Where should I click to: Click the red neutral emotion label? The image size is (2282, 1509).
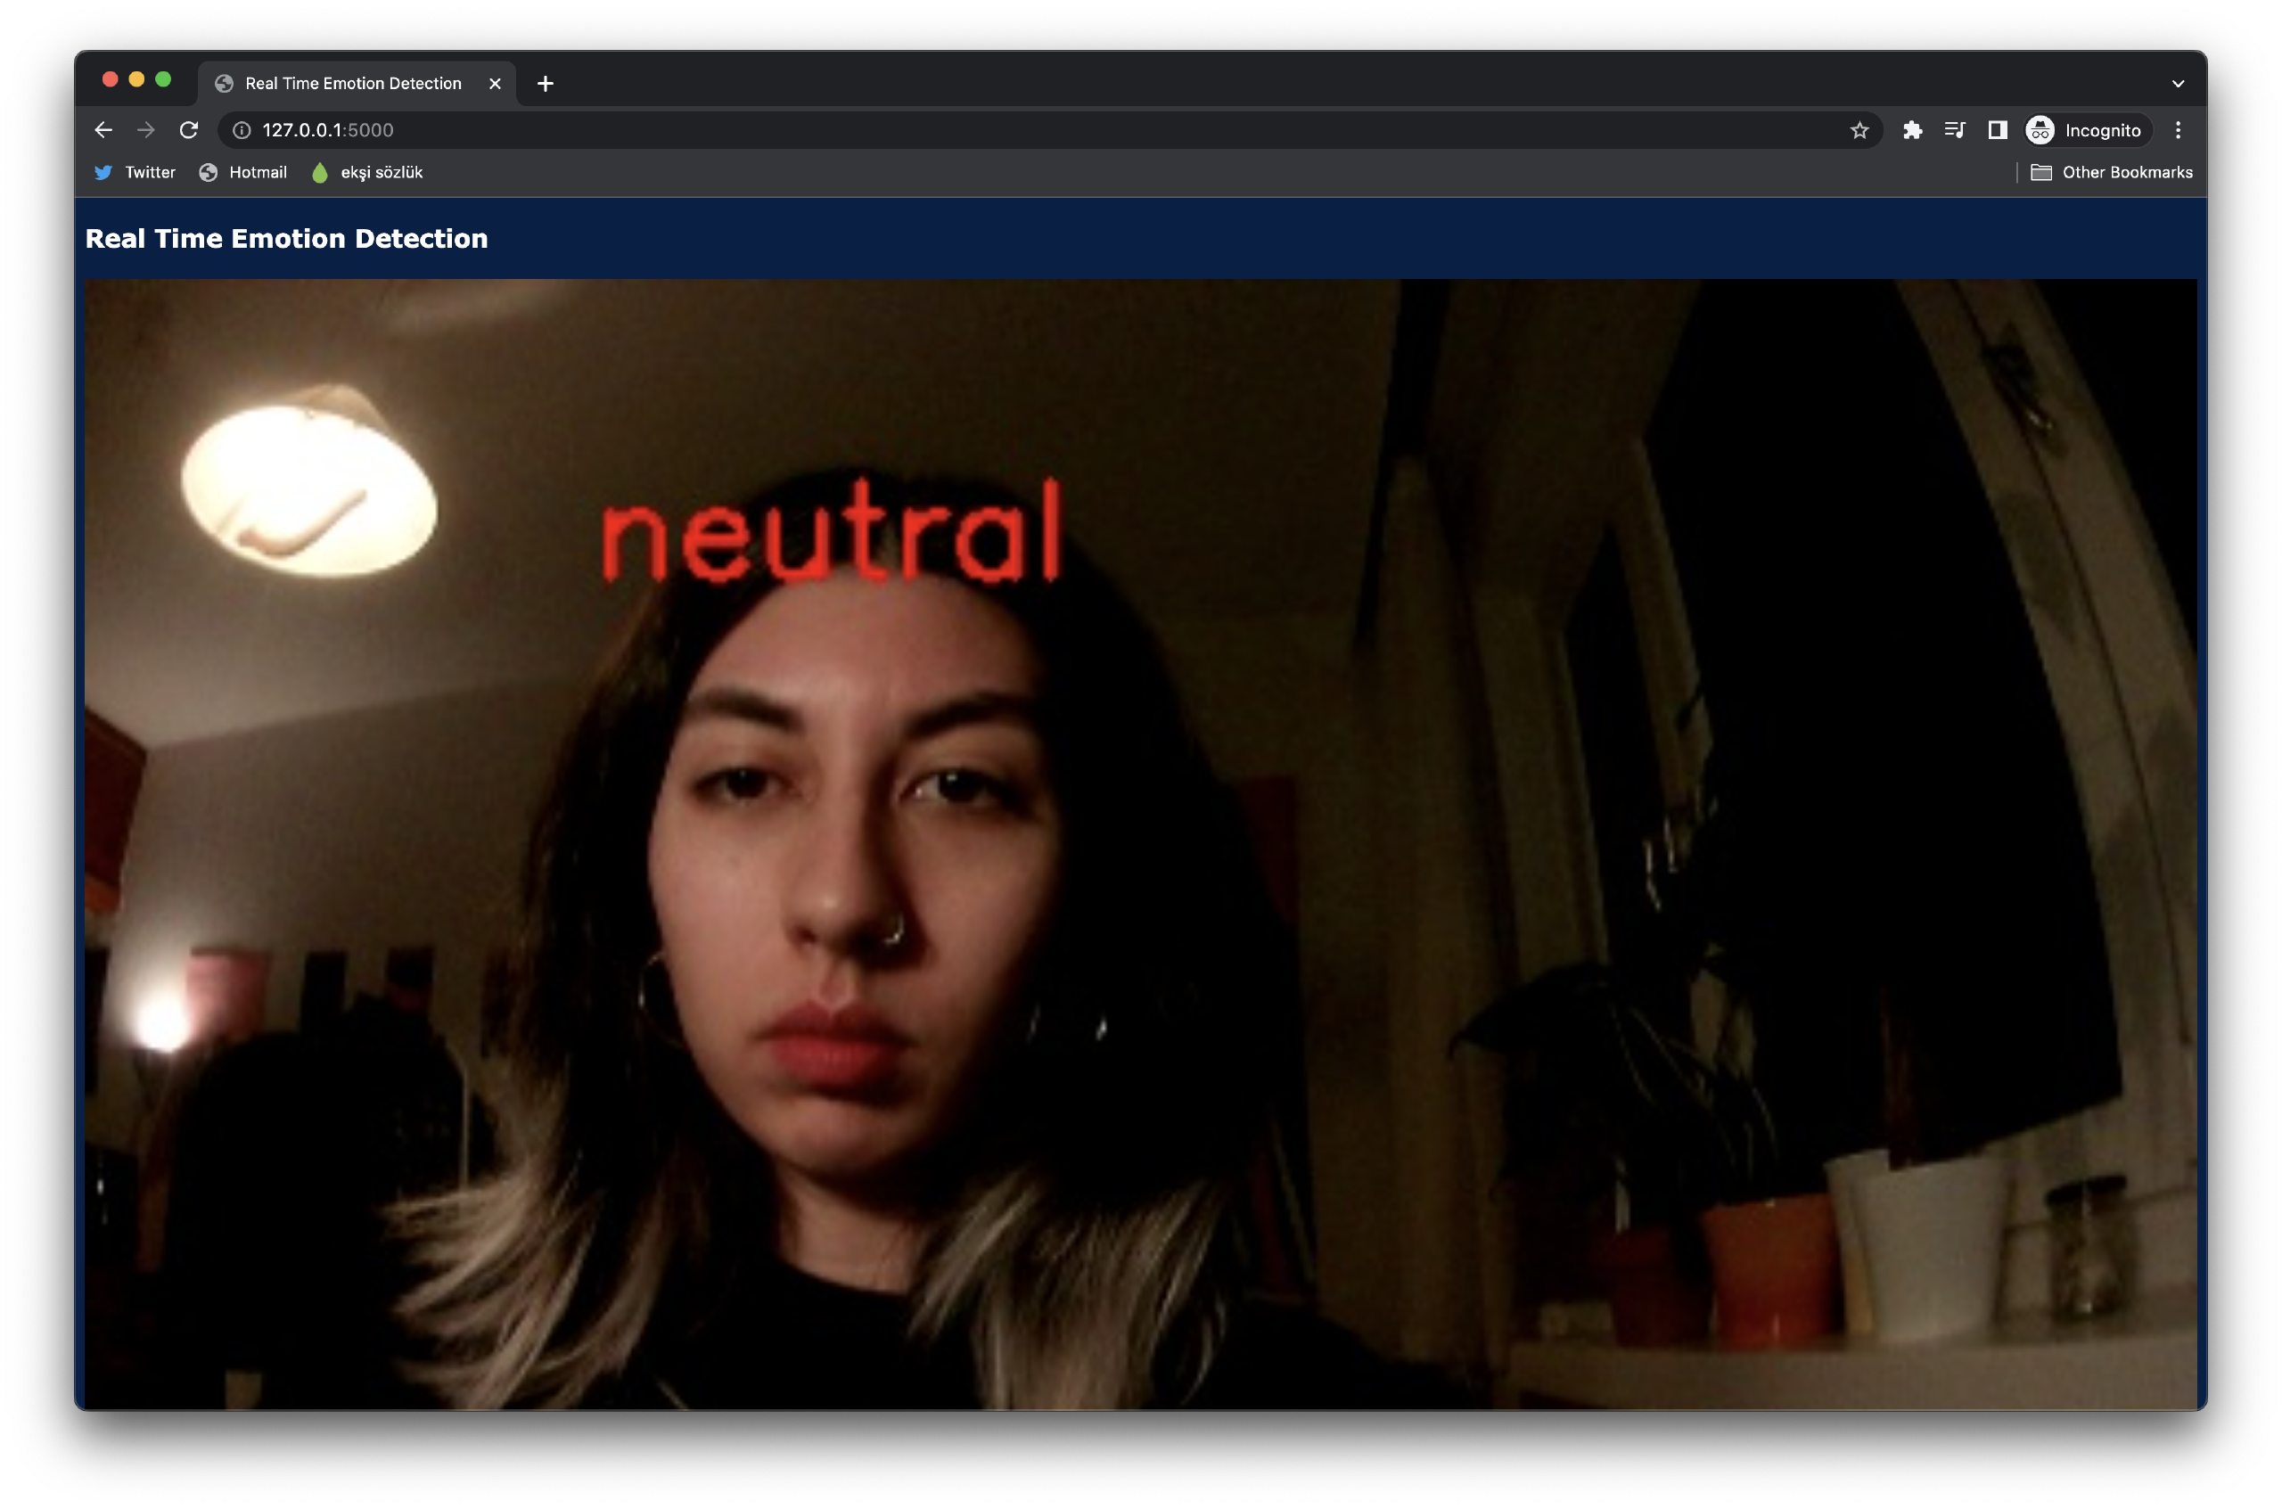pos(832,531)
